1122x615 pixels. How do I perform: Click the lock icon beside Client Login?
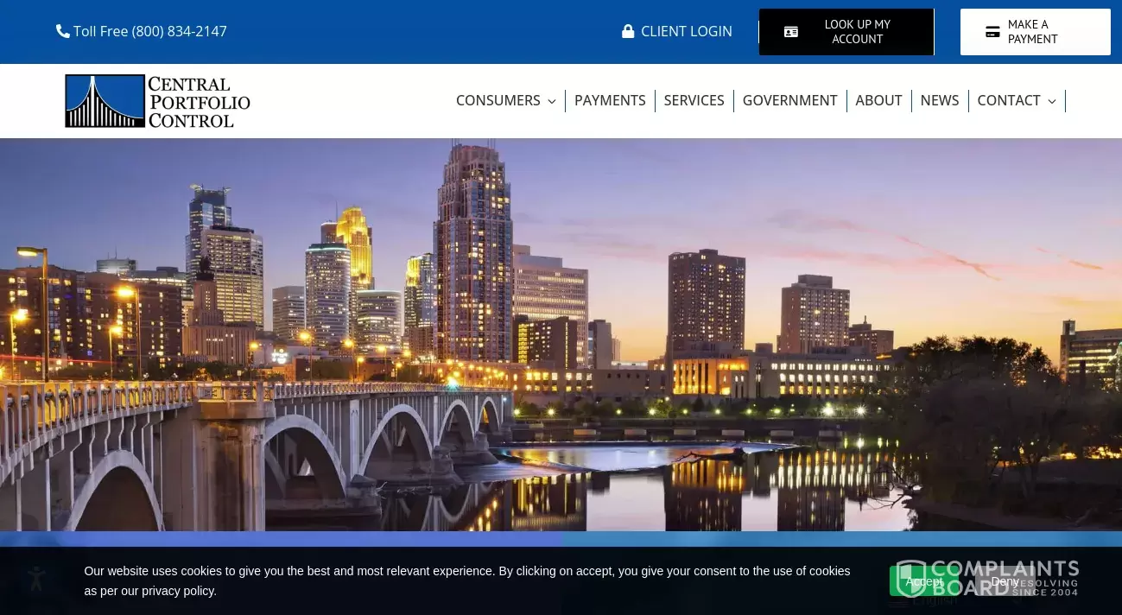(628, 31)
